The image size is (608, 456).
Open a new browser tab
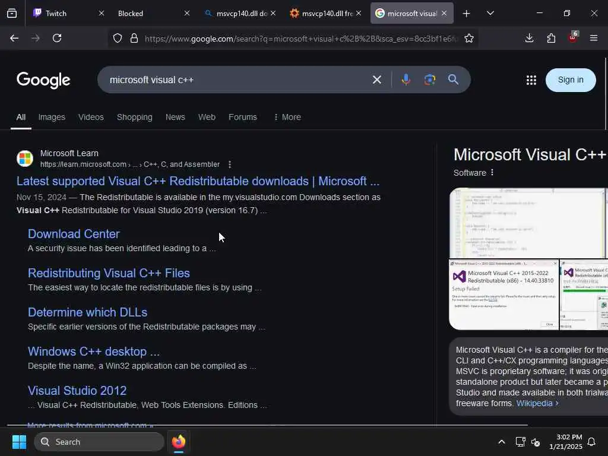pos(467,14)
